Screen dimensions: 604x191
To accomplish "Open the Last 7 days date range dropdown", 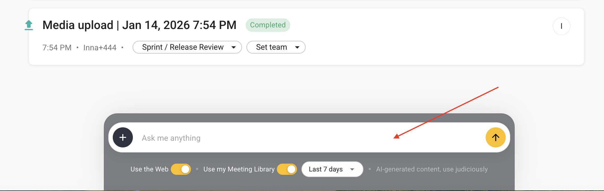I will click(332, 169).
